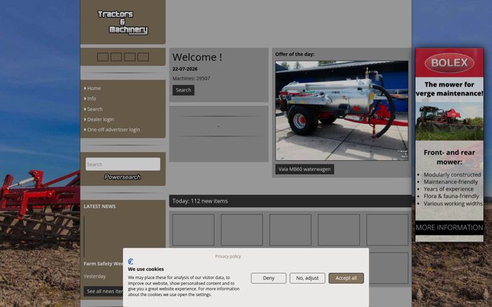Open the Search menu item in sidebar

coord(94,109)
